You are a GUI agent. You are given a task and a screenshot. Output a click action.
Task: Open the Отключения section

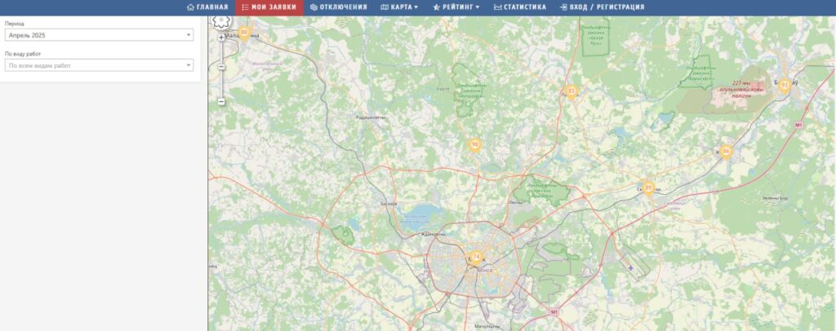point(339,7)
